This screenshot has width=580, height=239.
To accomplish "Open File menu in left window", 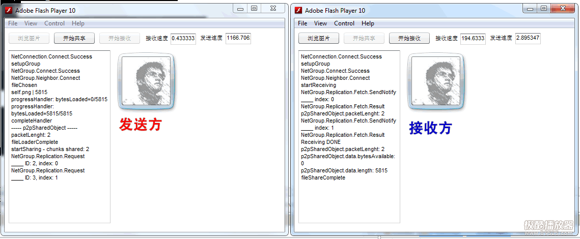I will tap(13, 23).
